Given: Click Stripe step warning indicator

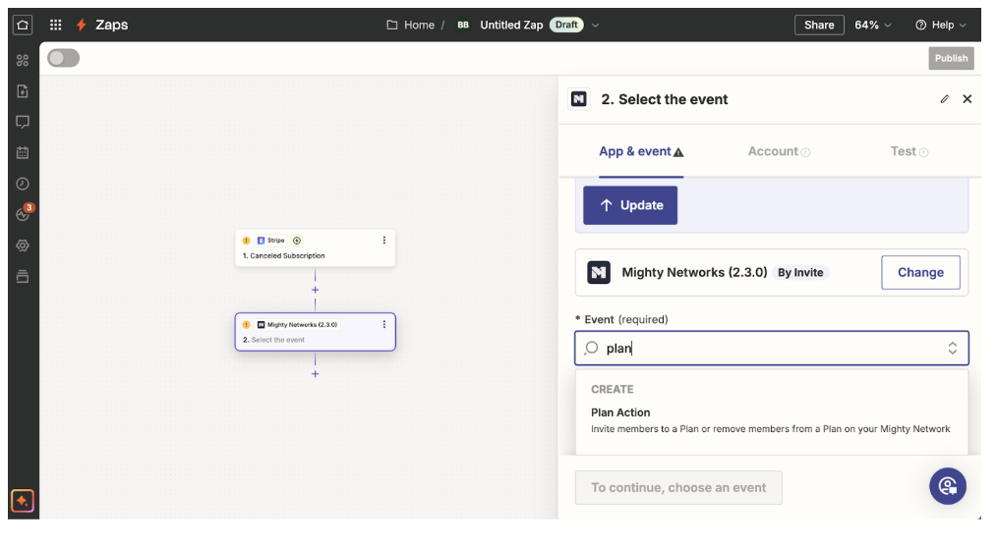Looking at the screenshot, I should coord(246,241).
